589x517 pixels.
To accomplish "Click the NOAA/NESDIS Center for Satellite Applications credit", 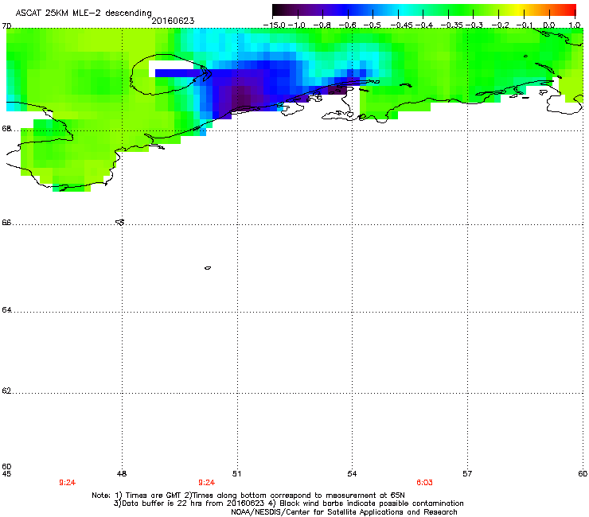I will (x=344, y=512).
